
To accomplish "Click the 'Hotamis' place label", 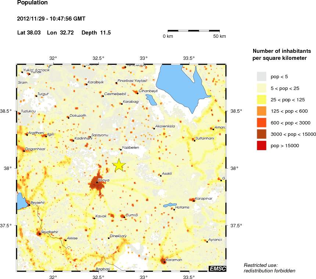I will pyautogui.click(x=182, y=207).
